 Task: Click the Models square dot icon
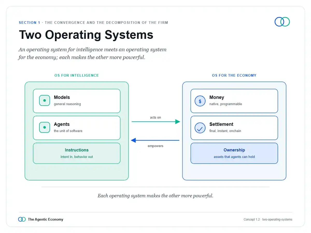[45, 100]
